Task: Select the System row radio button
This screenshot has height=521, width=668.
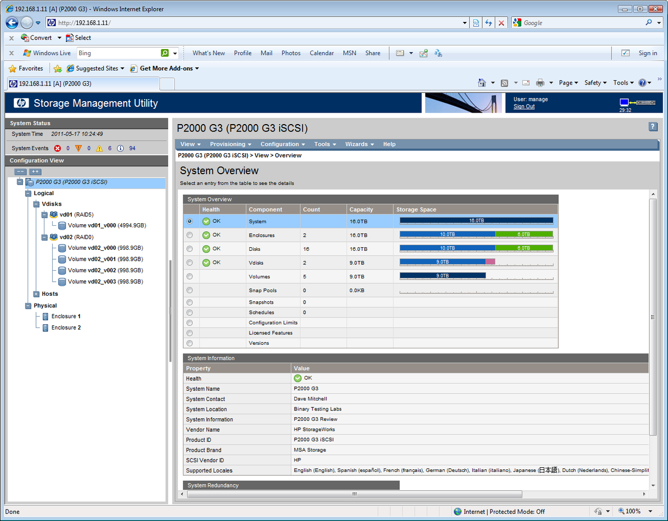Action: tap(189, 221)
